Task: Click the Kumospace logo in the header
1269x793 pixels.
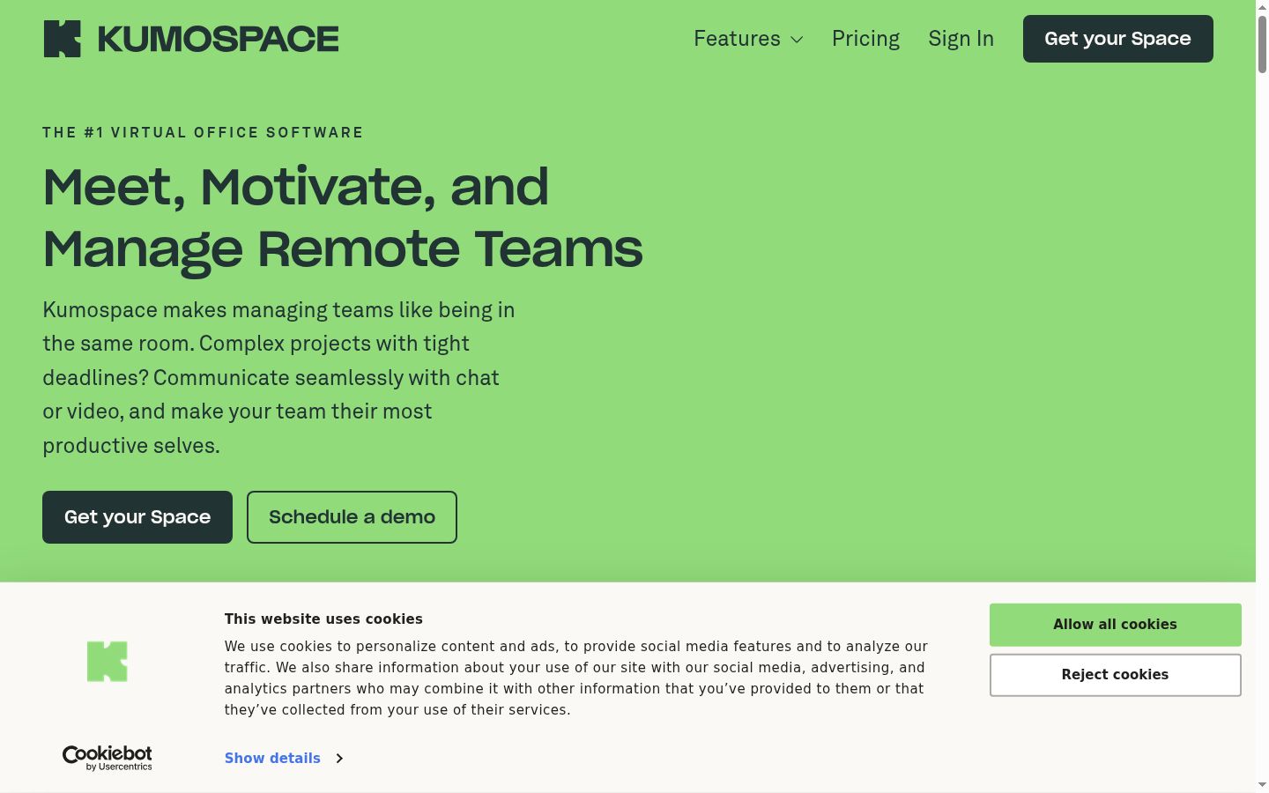Action: coord(191,39)
